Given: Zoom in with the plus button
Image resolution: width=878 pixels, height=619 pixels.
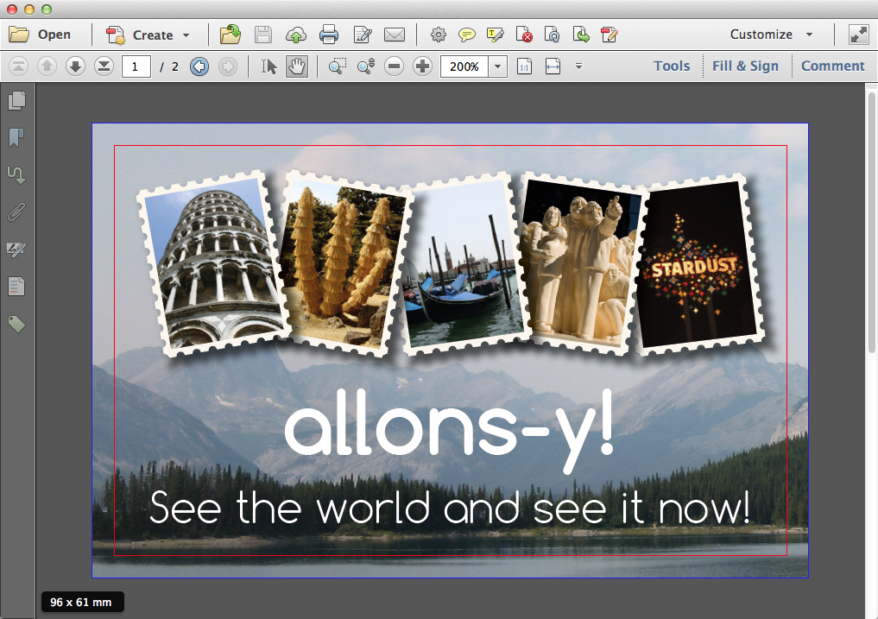Looking at the screenshot, I should pos(422,66).
